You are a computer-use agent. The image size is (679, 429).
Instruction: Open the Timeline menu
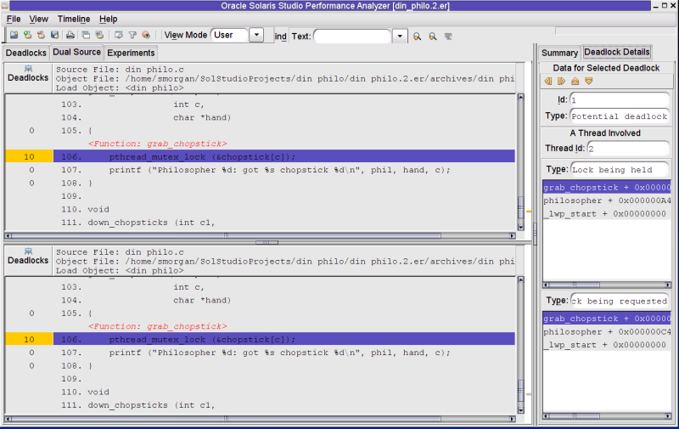pyautogui.click(x=74, y=19)
